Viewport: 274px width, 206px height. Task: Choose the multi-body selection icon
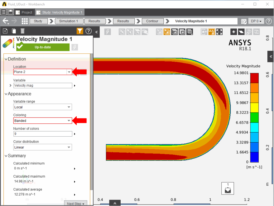click(145, 32)
